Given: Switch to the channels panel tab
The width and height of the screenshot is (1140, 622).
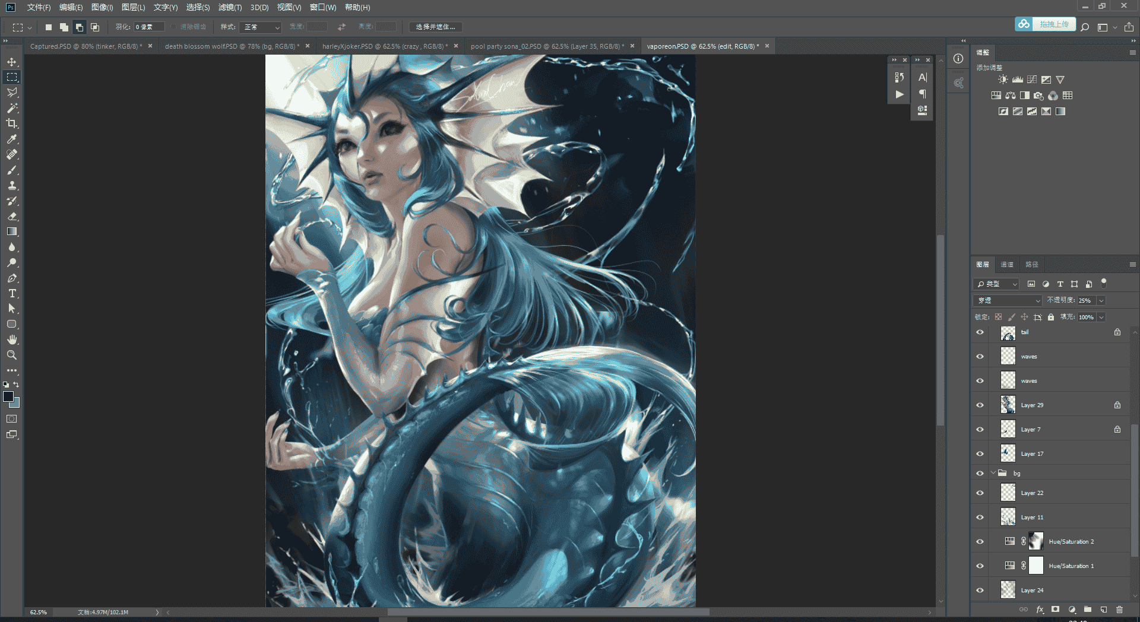Looking at the screenshot, I should pyautogui.click(x=1007, y=265).
